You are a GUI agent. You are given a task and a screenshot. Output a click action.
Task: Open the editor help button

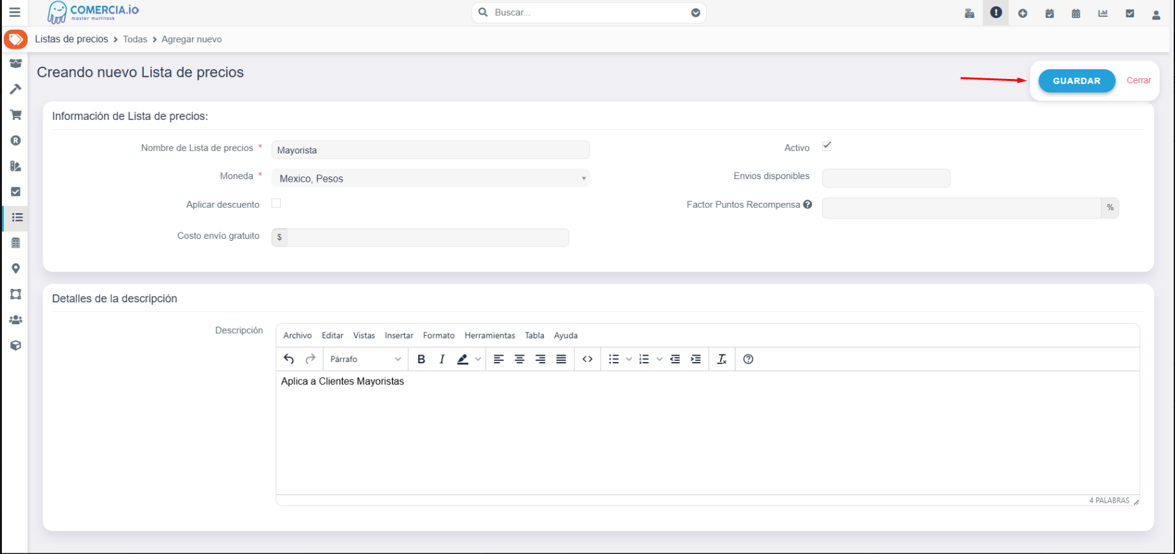pos(748,359)
